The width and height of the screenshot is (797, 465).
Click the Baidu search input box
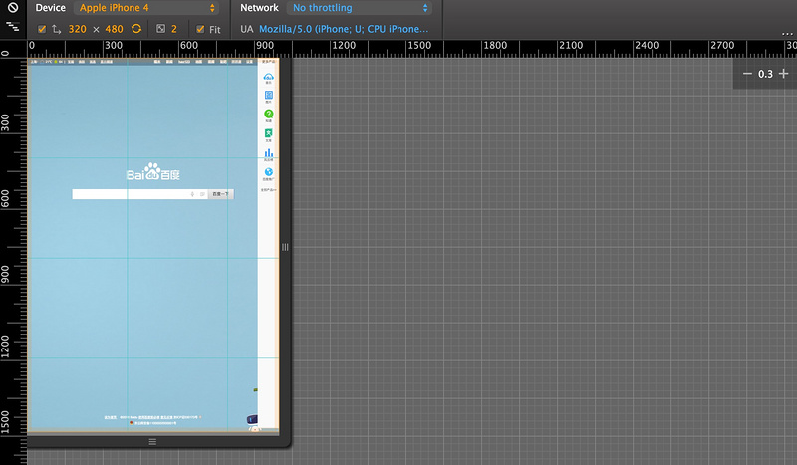[x=139, y=194]
